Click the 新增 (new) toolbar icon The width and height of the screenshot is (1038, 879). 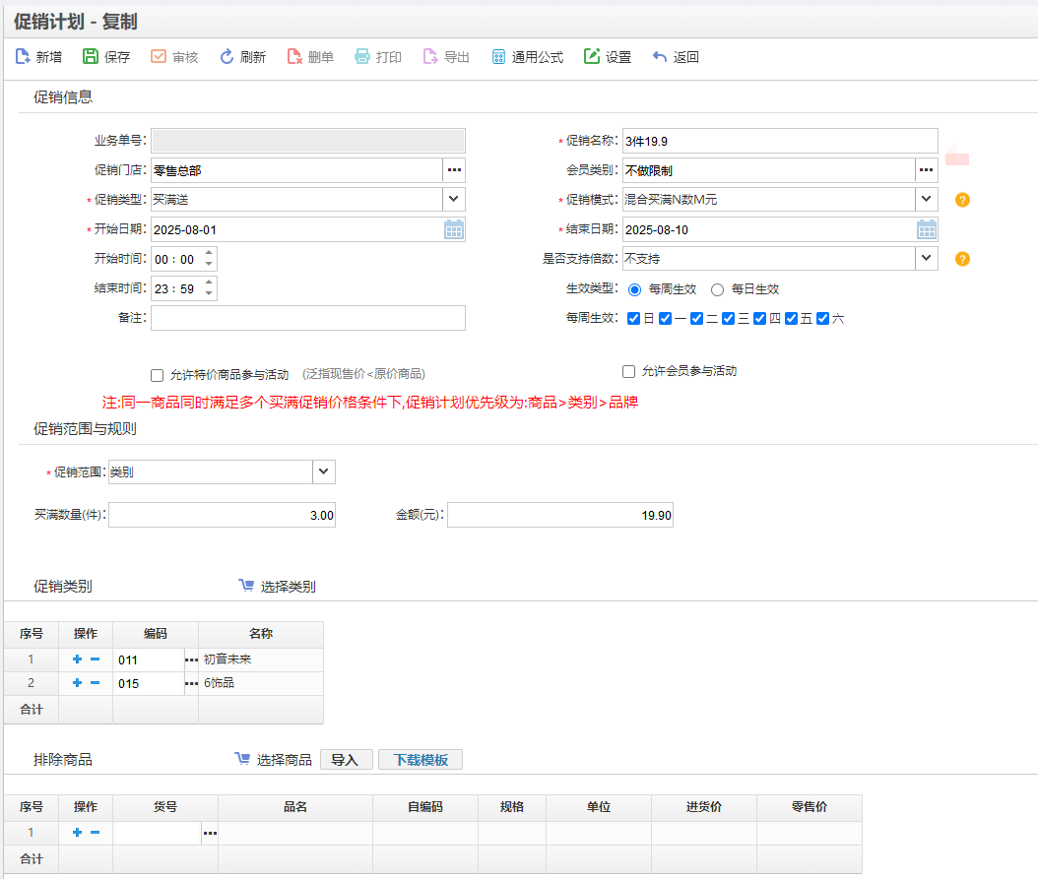(x=23, y=57)
